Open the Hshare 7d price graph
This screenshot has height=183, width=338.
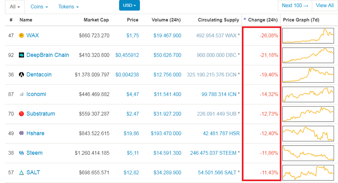pyautogui.click(x=308, y=133)
